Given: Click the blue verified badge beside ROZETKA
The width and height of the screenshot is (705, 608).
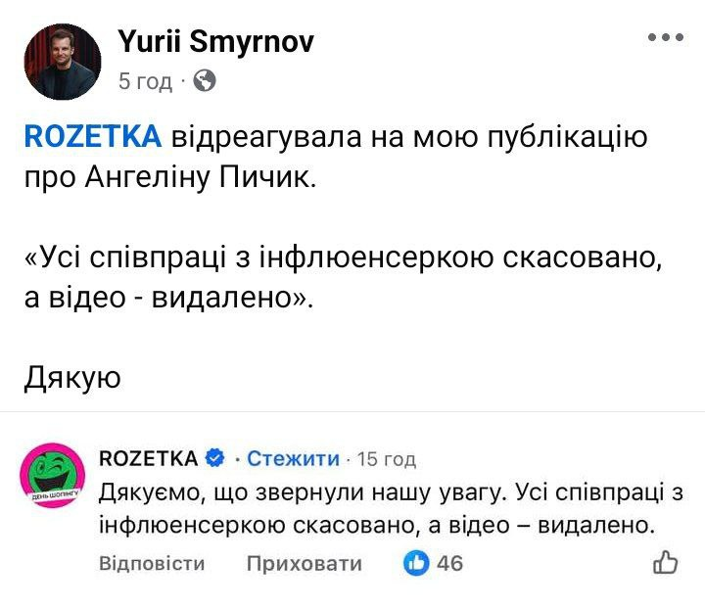Looking at the screenshot, I should [215, 458].
